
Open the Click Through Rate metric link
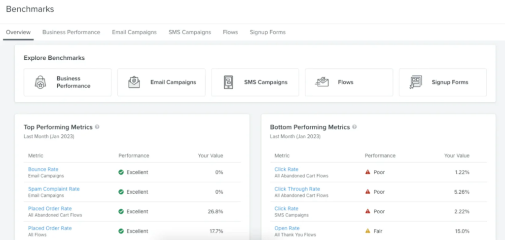(297, 189)
